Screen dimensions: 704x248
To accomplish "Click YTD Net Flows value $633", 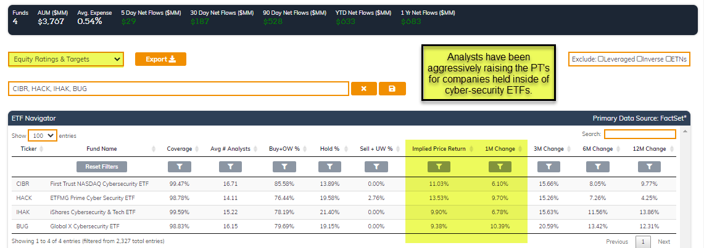I will point(346,21).
